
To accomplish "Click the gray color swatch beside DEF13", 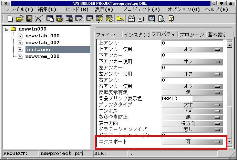I will 207,99.
